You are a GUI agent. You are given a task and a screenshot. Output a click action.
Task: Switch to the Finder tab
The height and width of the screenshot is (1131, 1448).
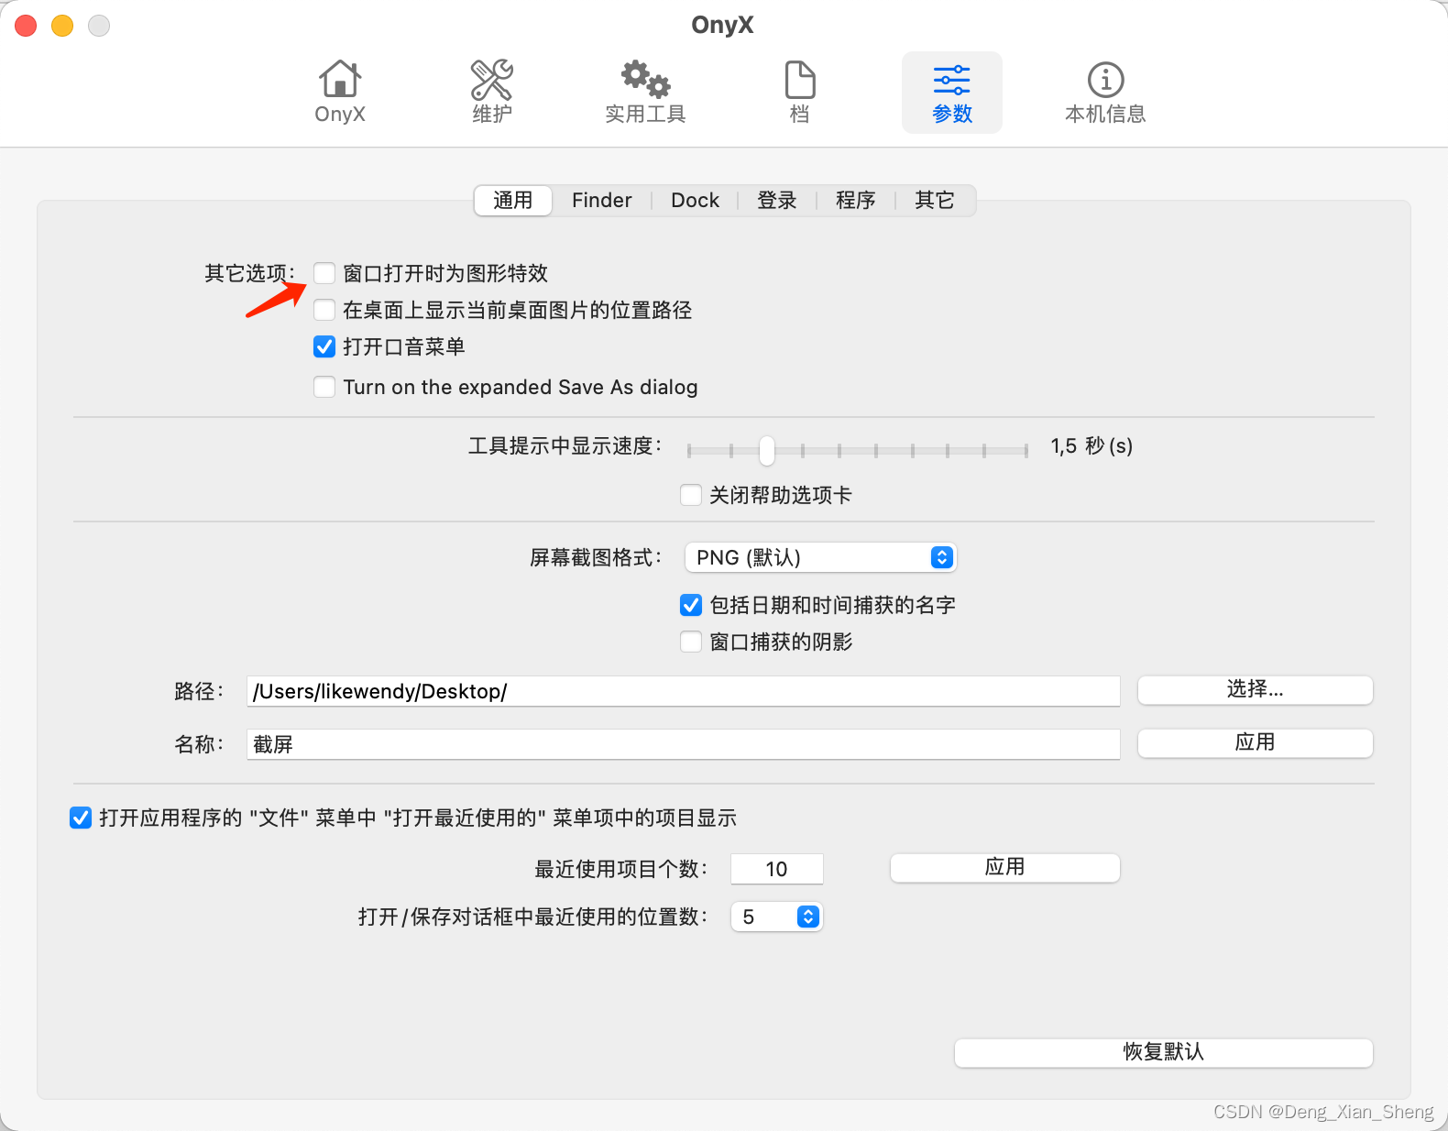tap(602, 200)
